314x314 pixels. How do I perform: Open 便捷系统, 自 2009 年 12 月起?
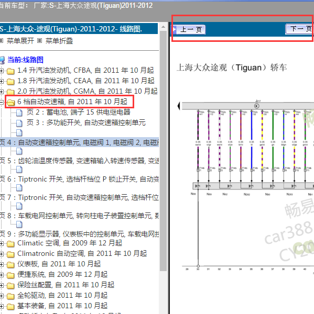point(62,274)
